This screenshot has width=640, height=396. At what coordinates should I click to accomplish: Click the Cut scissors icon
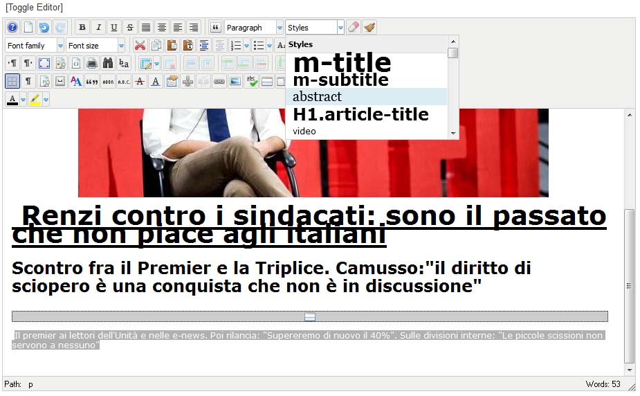point(140,46)
